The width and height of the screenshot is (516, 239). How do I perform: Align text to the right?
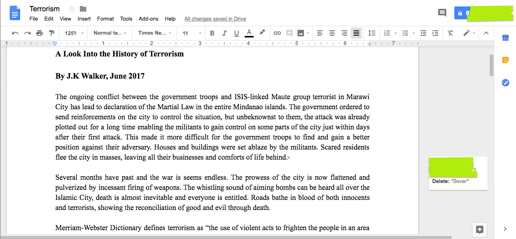pyautogui.click(x=344, y=33)
